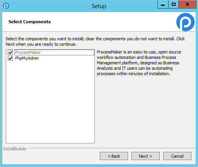Click the ProcessMaker description paragraph

tap(139, 63)
